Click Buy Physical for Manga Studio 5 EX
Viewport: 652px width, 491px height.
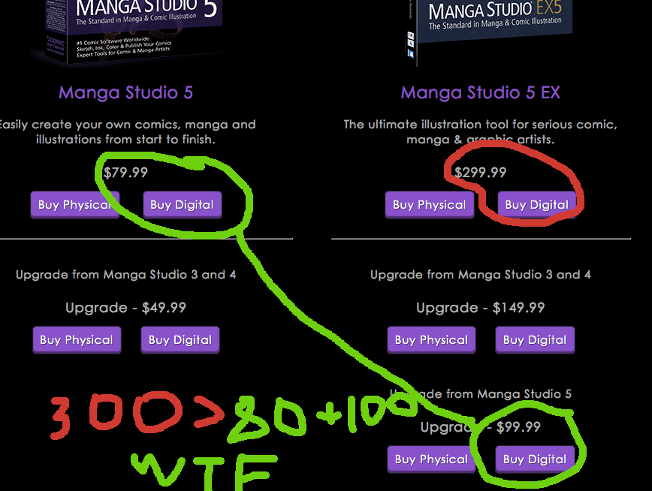[430, 204]
